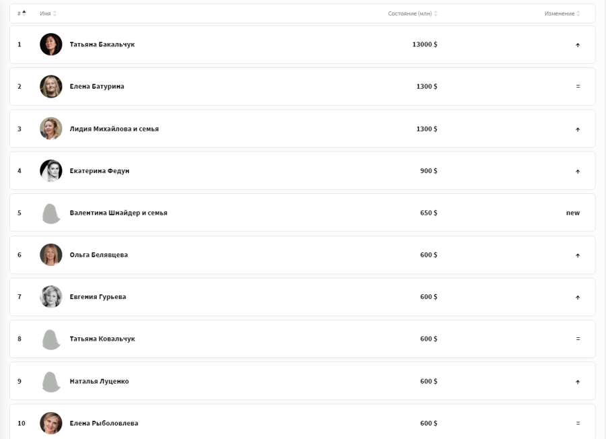606x439 pixels.
Task: Click Елена Батурина's avatar
Action: click(x=51, y=87)
